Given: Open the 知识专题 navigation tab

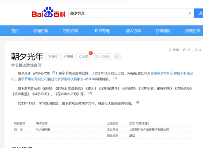Looking at the screenshot, I should coord(102,31).
